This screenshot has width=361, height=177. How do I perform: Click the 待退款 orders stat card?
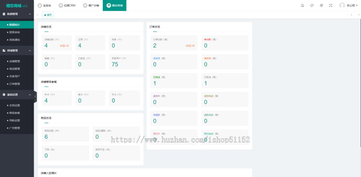point(174,118)
